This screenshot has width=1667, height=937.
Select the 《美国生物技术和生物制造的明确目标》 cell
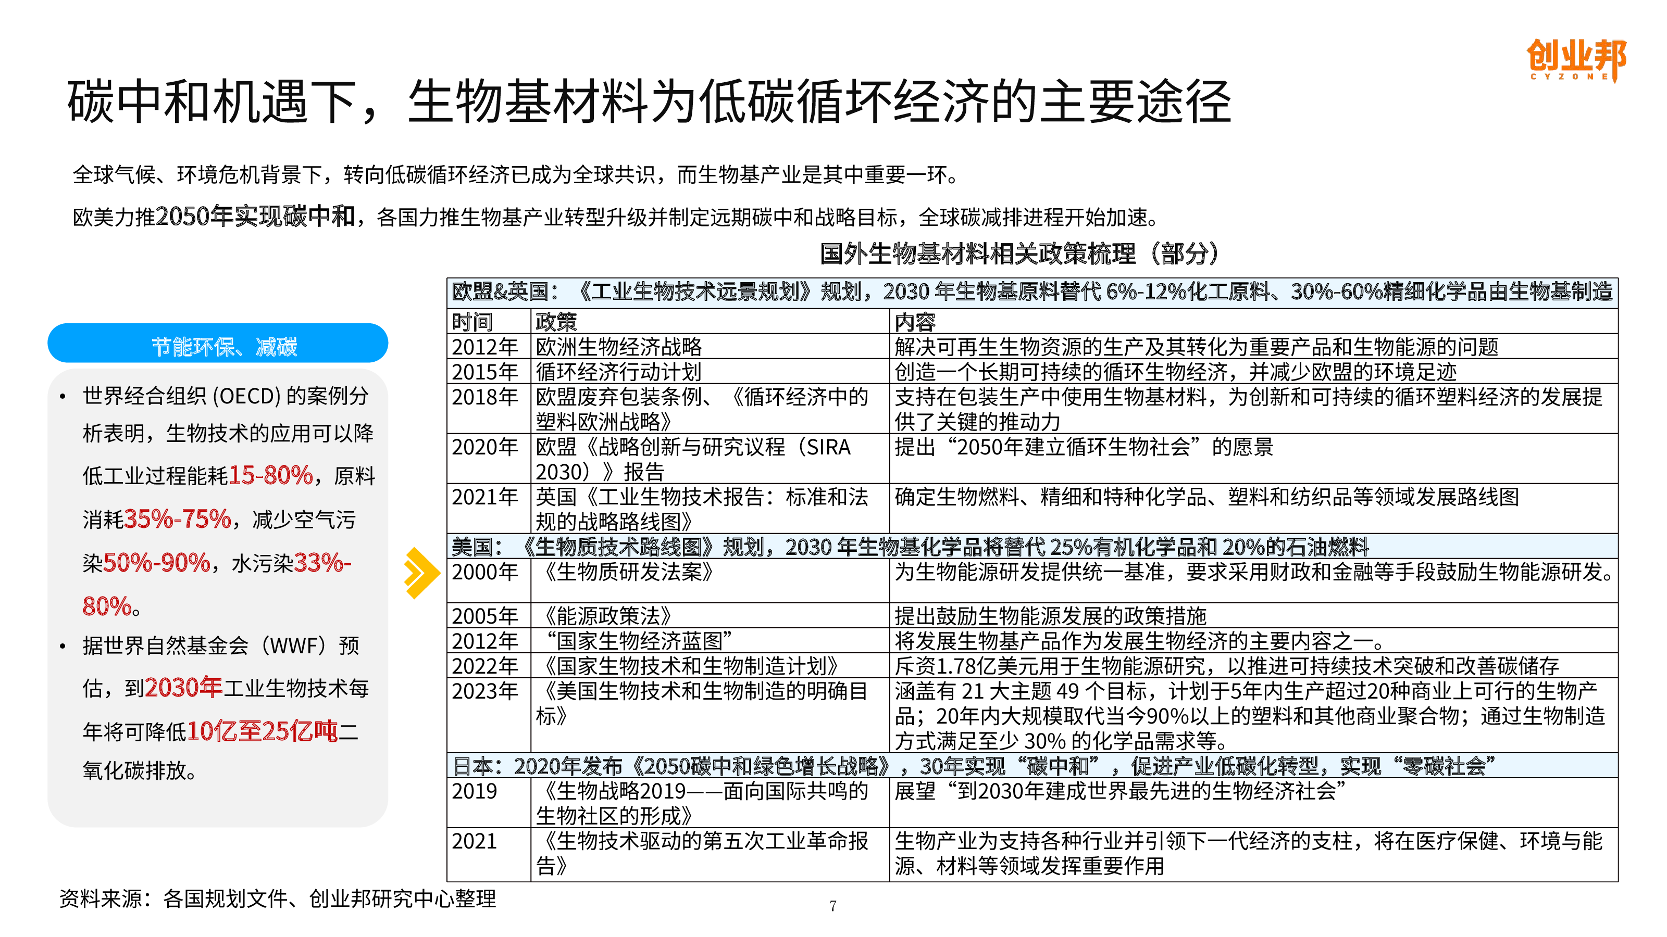[x=710, y=715]
